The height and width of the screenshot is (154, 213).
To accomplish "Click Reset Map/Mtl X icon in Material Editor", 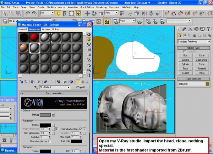I will tap(39, 82).
